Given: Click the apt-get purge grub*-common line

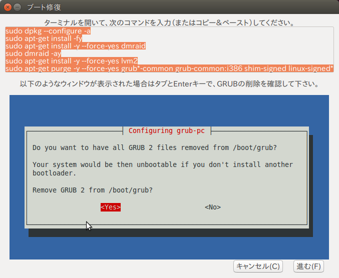Looking at the screenshot, I should tap(169, 68).
